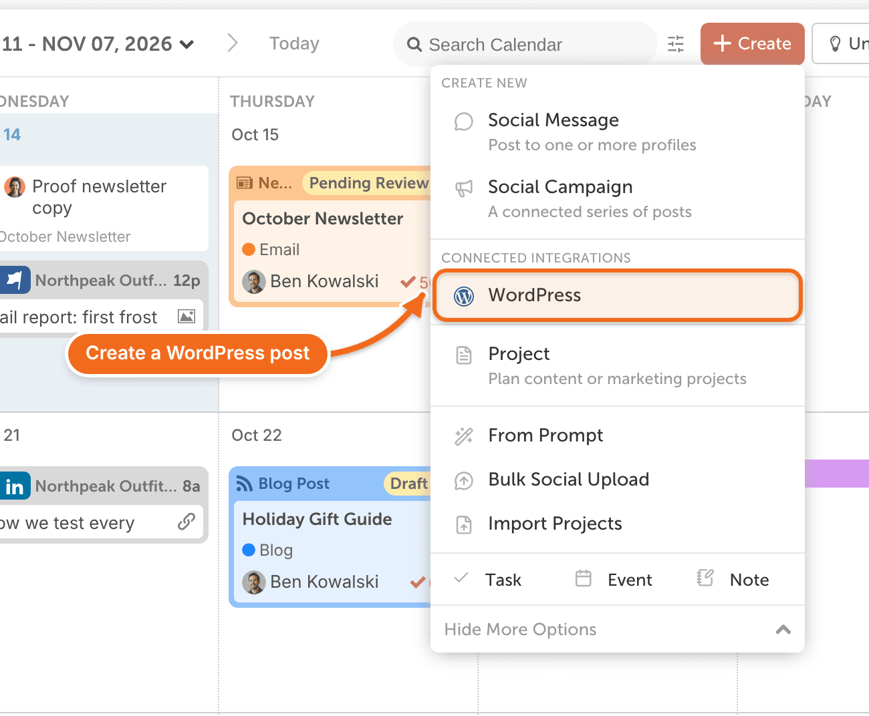Click the Bulk Social Upload arrow icon
This screenshot has width=869, height=716.
coord(464,481)
